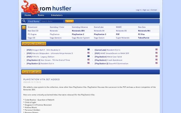Image resolution: width=181 pixels, height=113 pixels.
Task: Open the PlayStation Vita Set Added news headline
Action: (x=42, y=79)
